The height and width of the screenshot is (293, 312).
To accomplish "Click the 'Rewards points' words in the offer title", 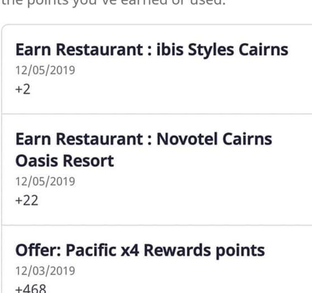I will pos(204,250).
